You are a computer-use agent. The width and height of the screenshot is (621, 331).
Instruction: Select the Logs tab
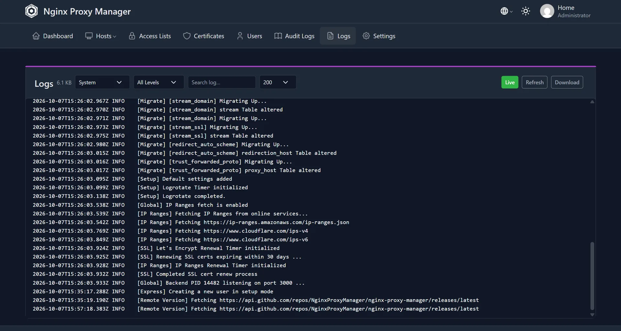click(338, 36)
